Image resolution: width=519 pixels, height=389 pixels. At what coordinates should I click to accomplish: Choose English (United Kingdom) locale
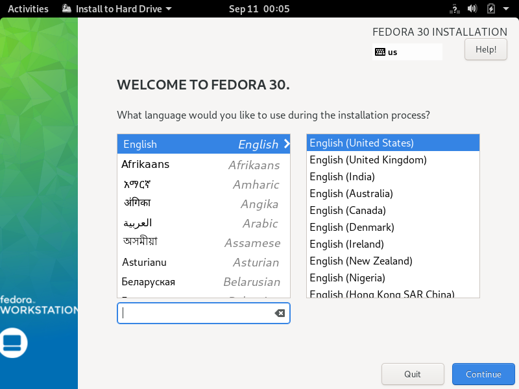pos(393,159)
